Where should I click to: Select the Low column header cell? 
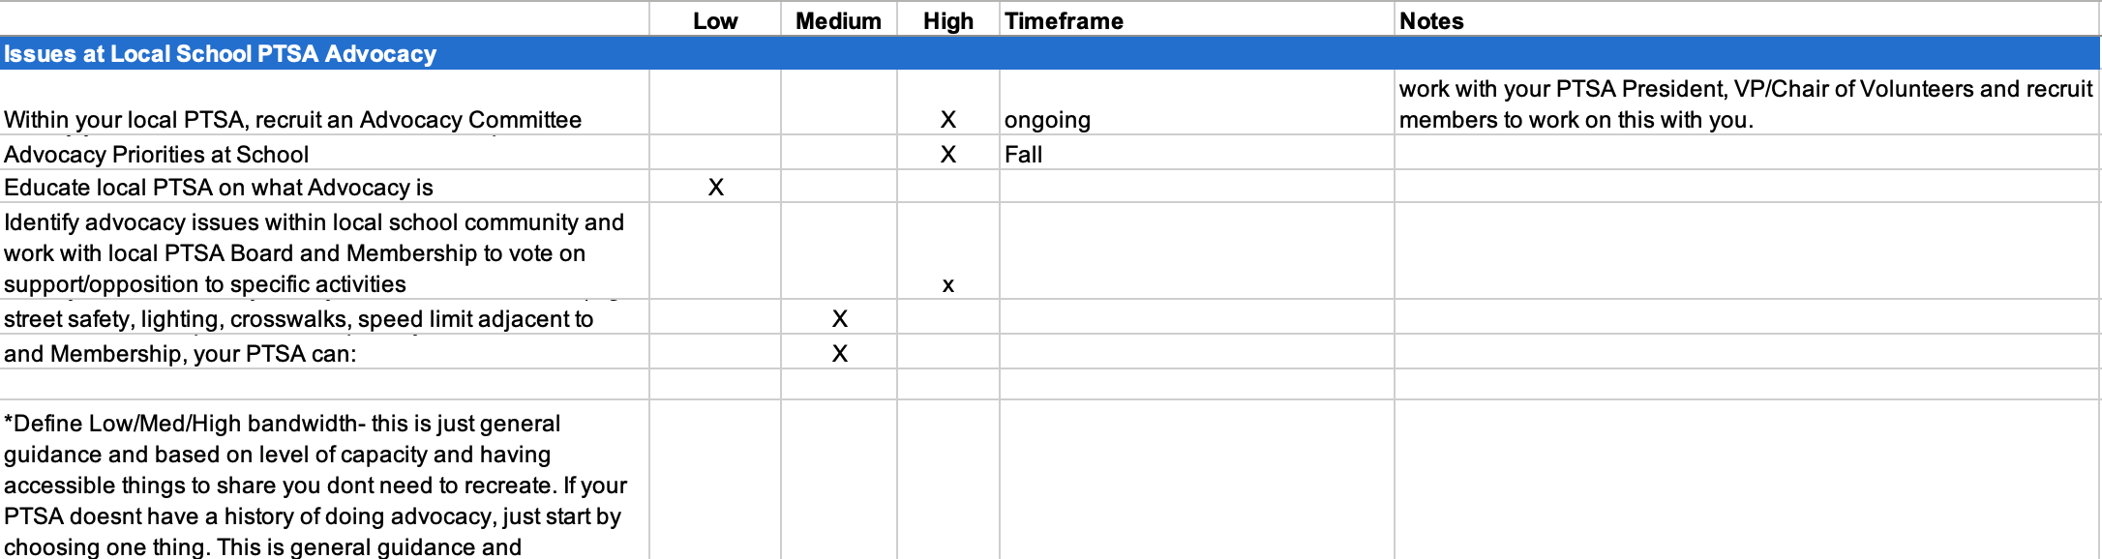(715, 20)
